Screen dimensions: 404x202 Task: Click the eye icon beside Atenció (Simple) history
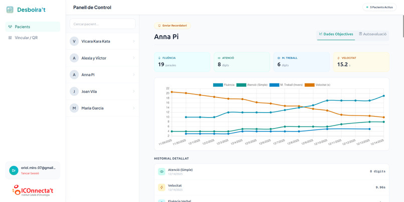[161, 171]
